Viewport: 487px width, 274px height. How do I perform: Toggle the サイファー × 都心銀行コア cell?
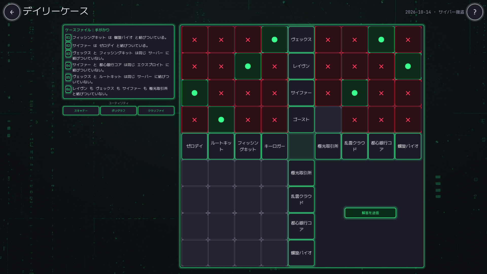coord(381,93)
